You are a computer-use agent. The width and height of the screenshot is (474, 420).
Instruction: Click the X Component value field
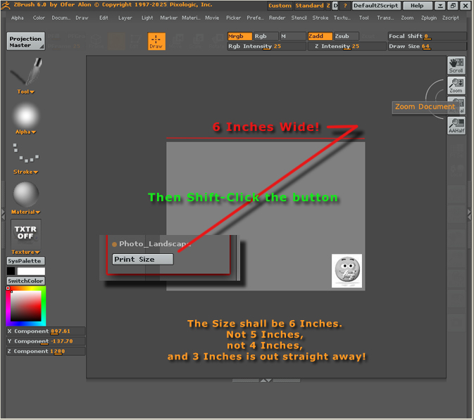click(x=46, y=331)
